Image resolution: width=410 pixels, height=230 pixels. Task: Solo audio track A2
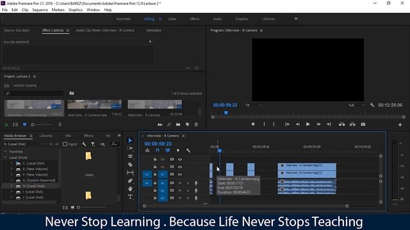tap(188, 190)
